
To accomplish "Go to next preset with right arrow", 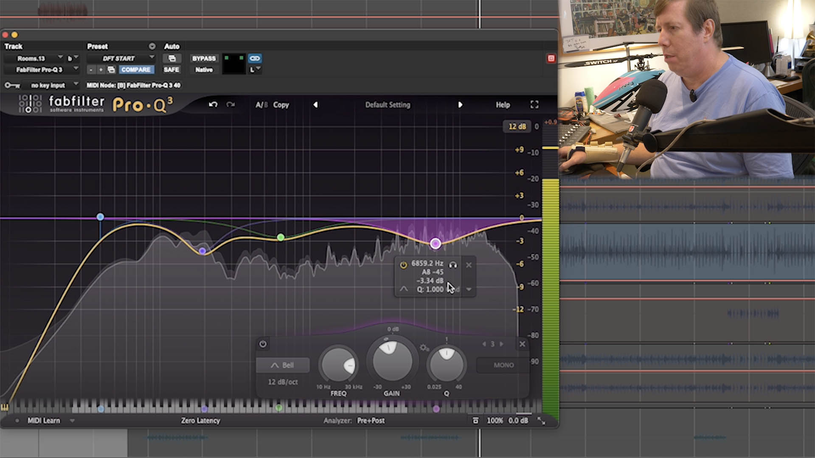I will tap(460, 105).
